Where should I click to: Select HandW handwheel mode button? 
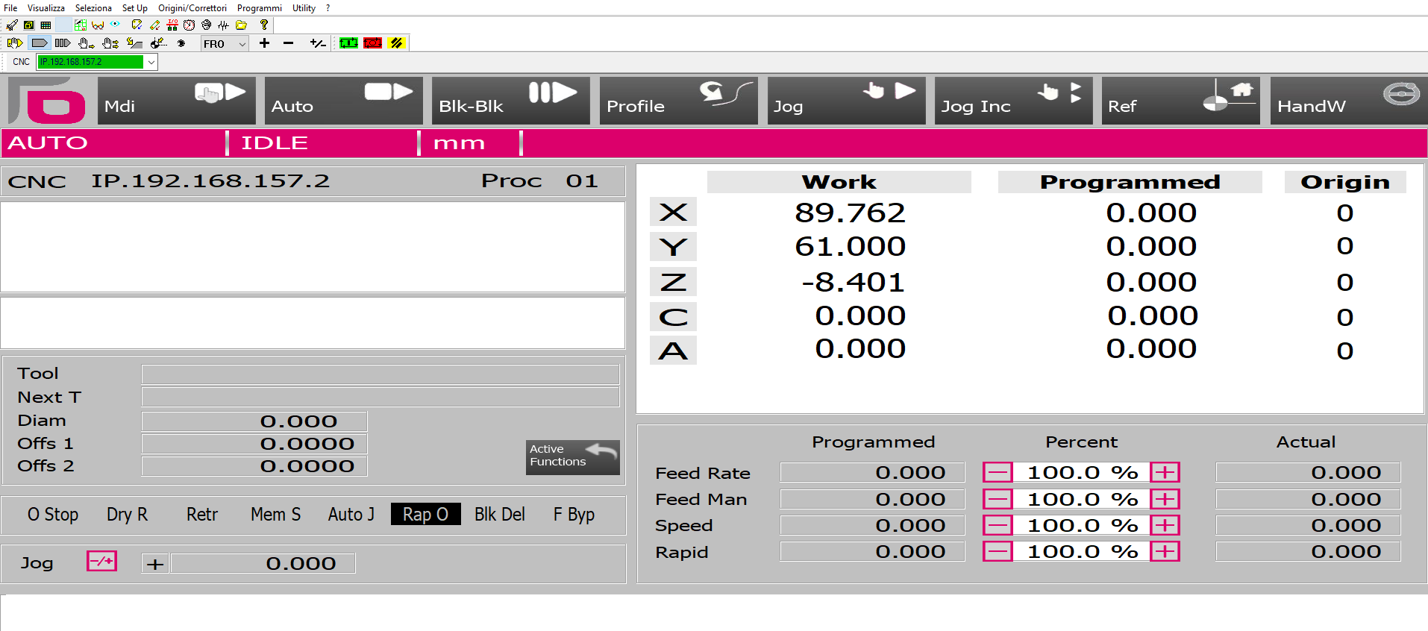(x=1349, y=101)
